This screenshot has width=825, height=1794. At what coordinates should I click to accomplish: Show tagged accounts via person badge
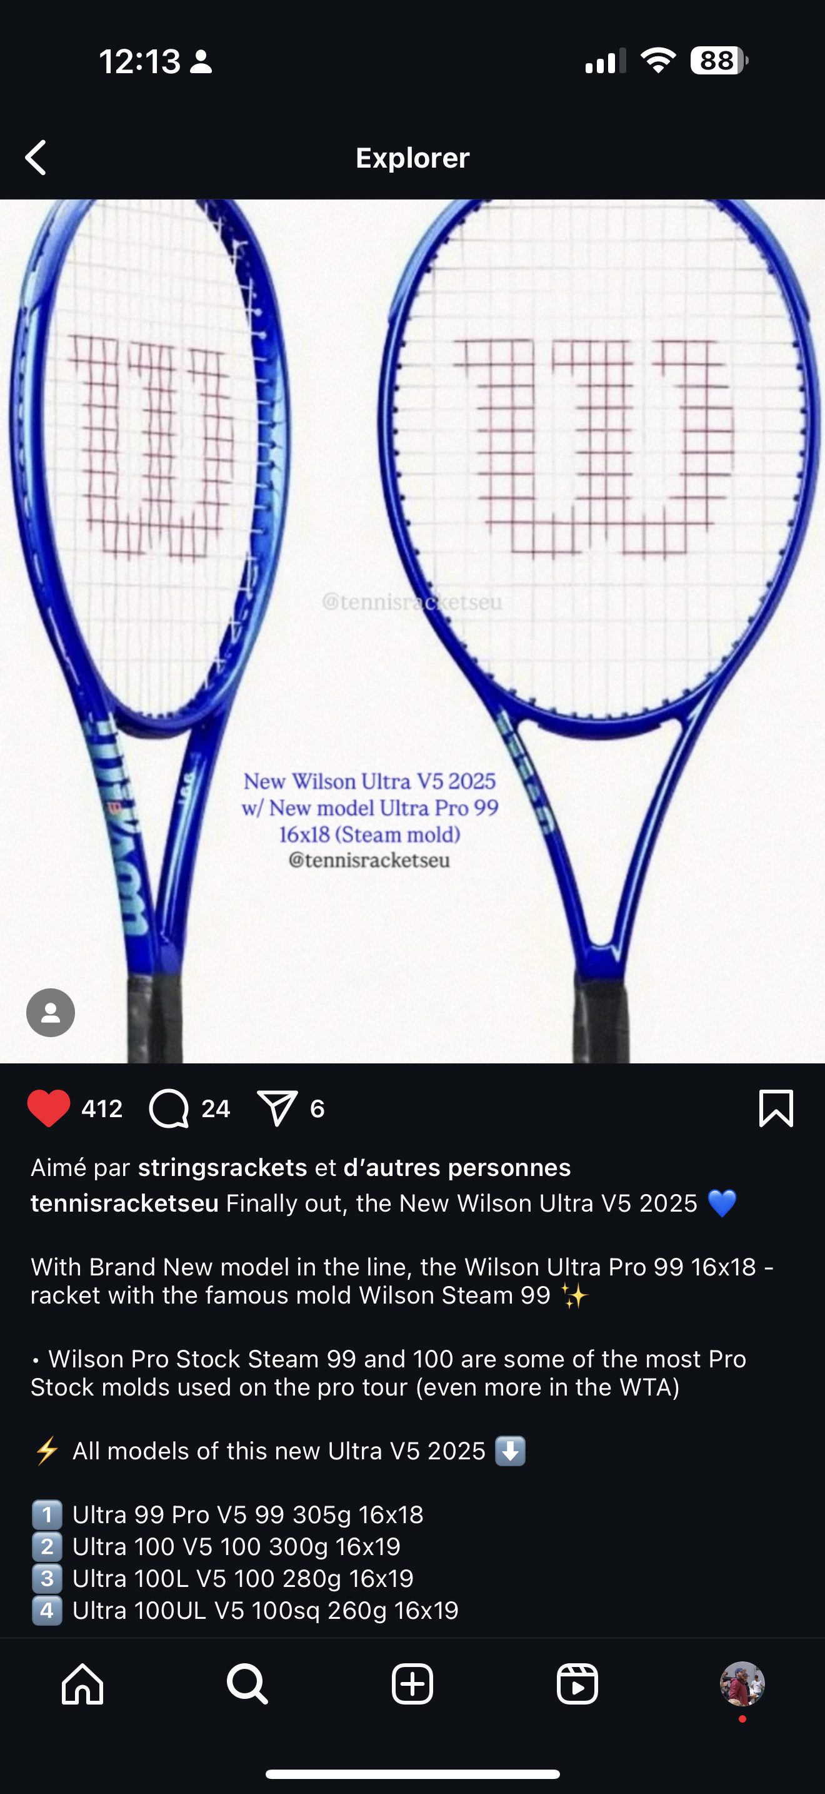click(51, 1013)
